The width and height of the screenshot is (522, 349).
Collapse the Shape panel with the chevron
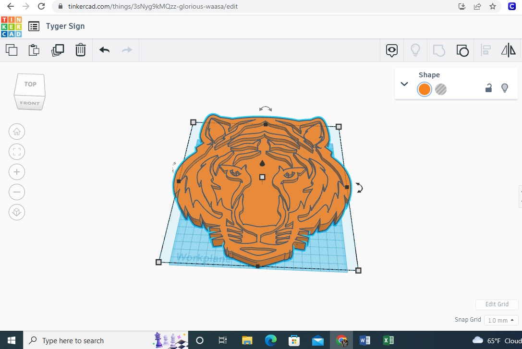click(404, 84)
